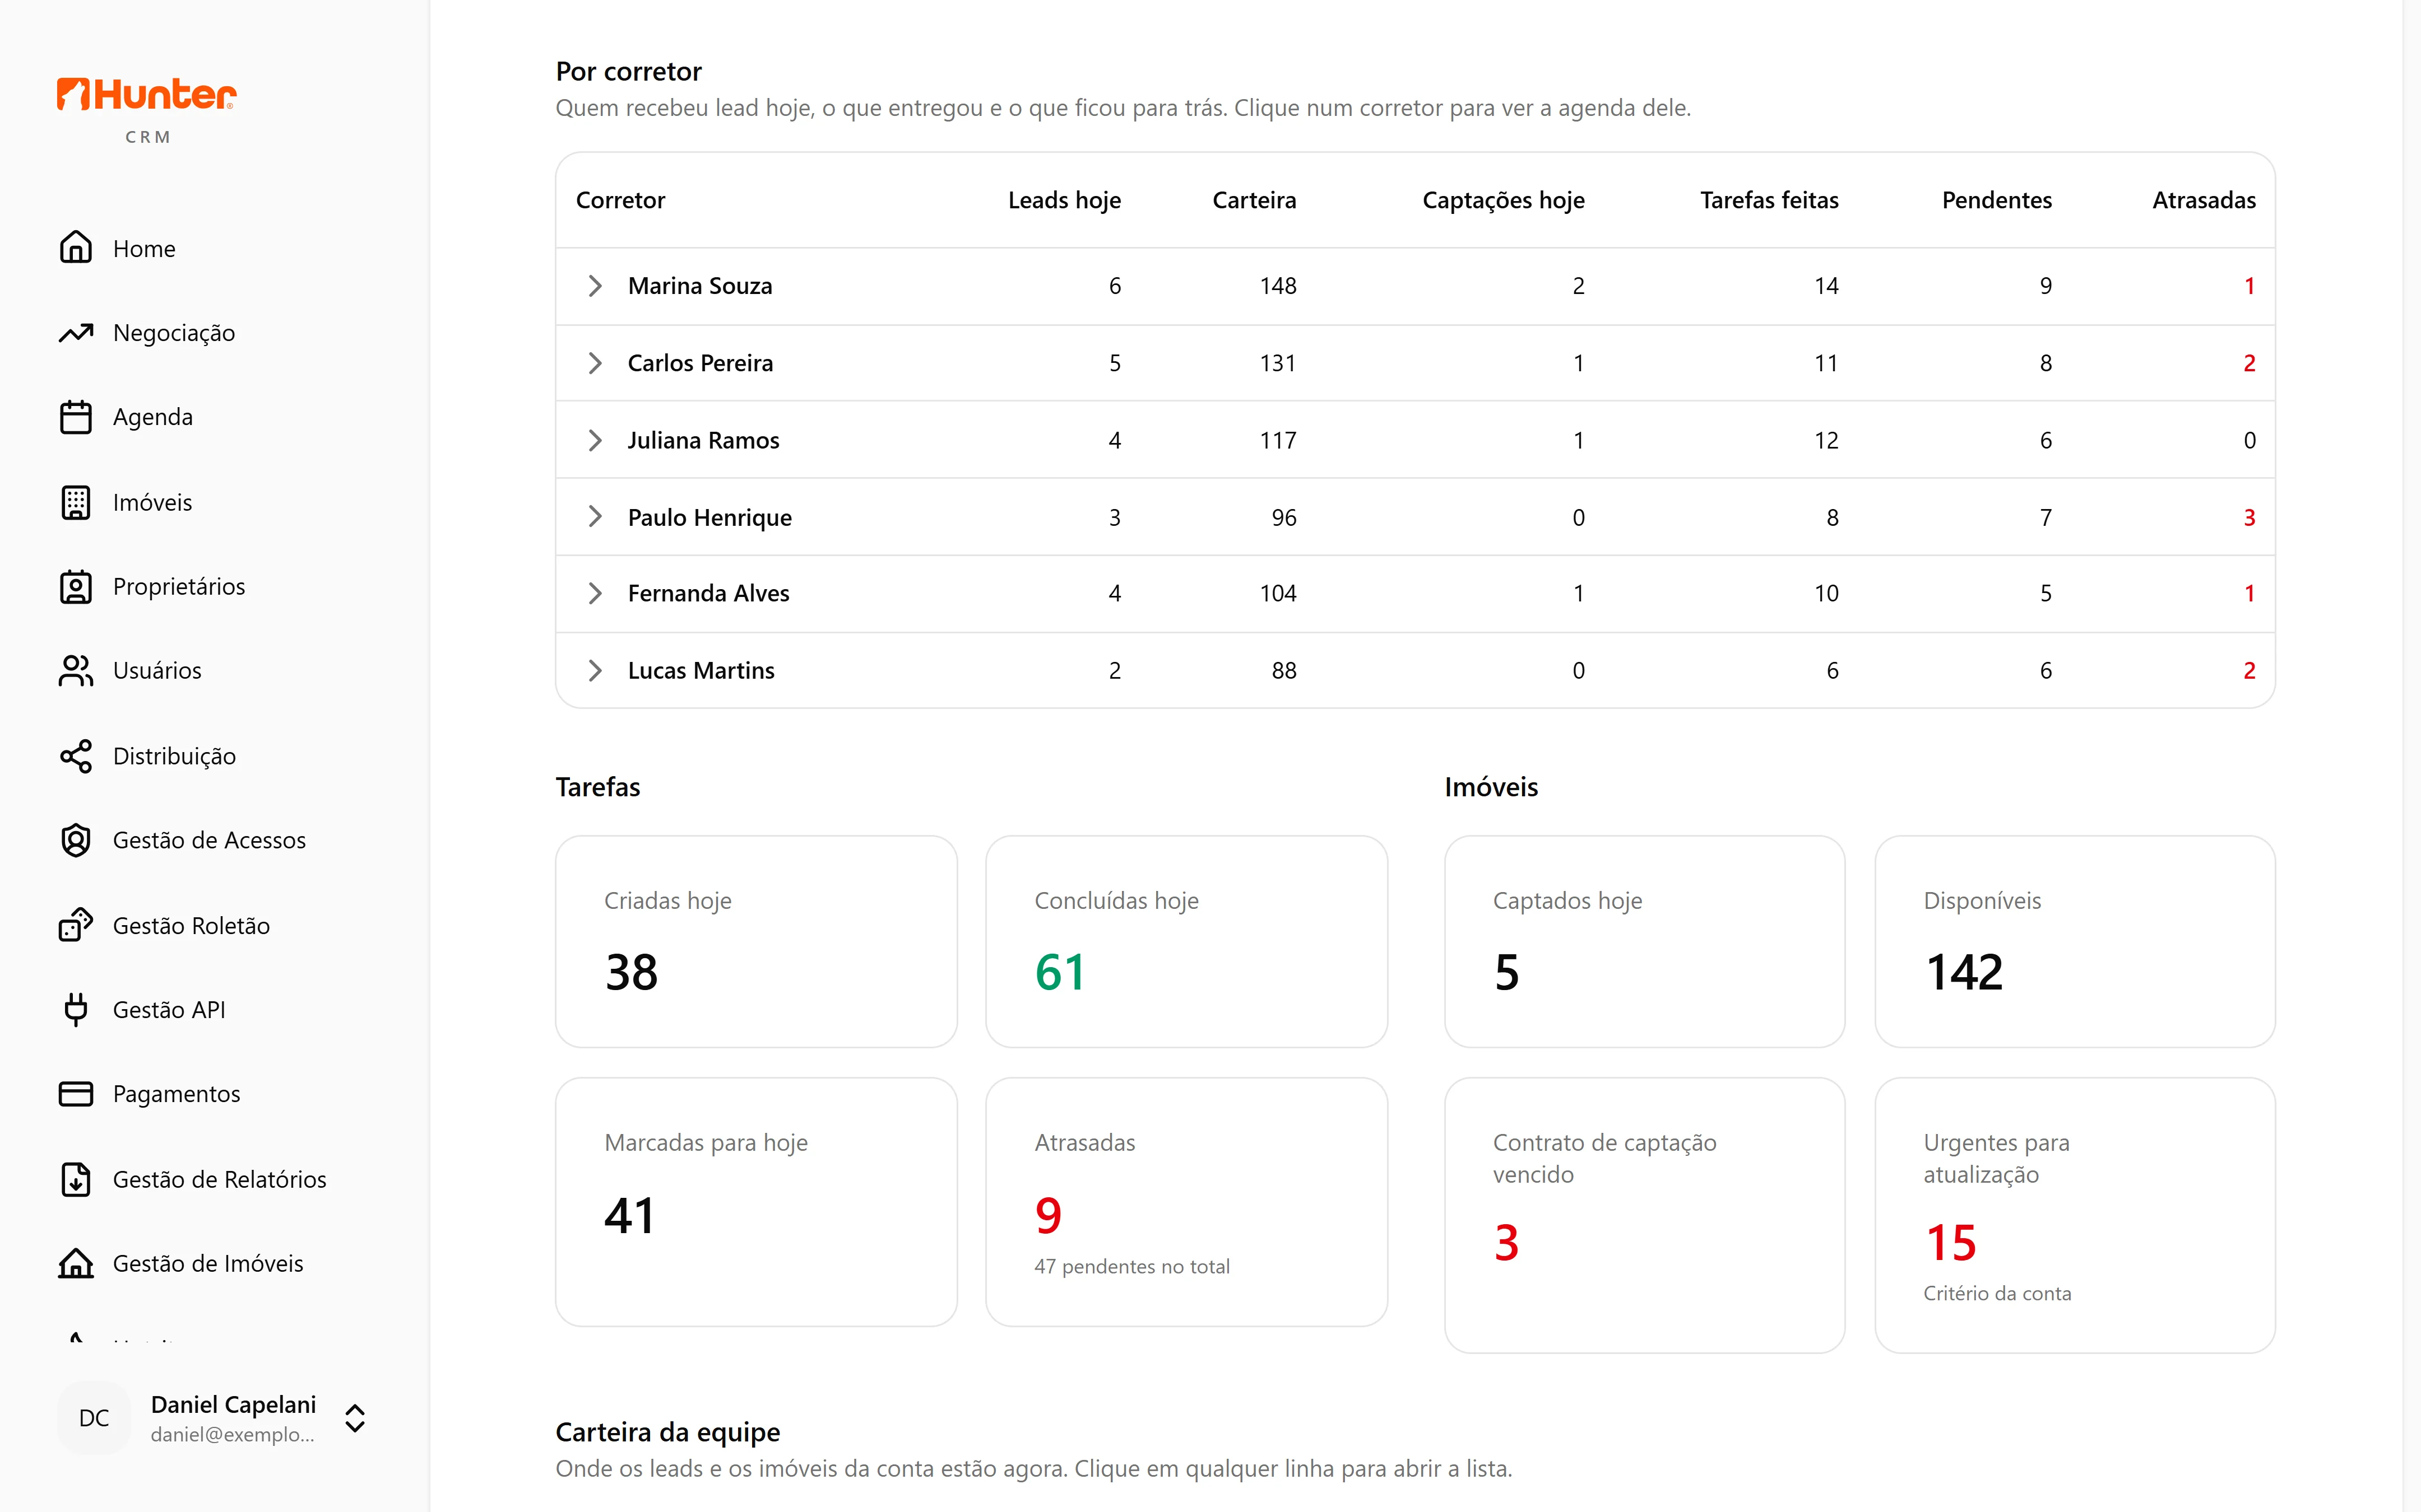Click the Usuários people icon
Viewport: 2421px width, 1512px height.
coord(76,671)
